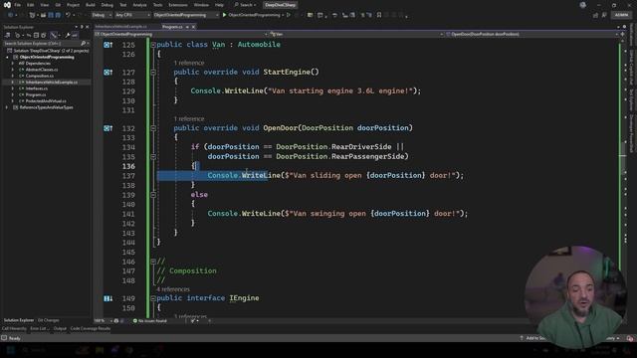Click Solution Explorer home icon

[x=7, y=36]
